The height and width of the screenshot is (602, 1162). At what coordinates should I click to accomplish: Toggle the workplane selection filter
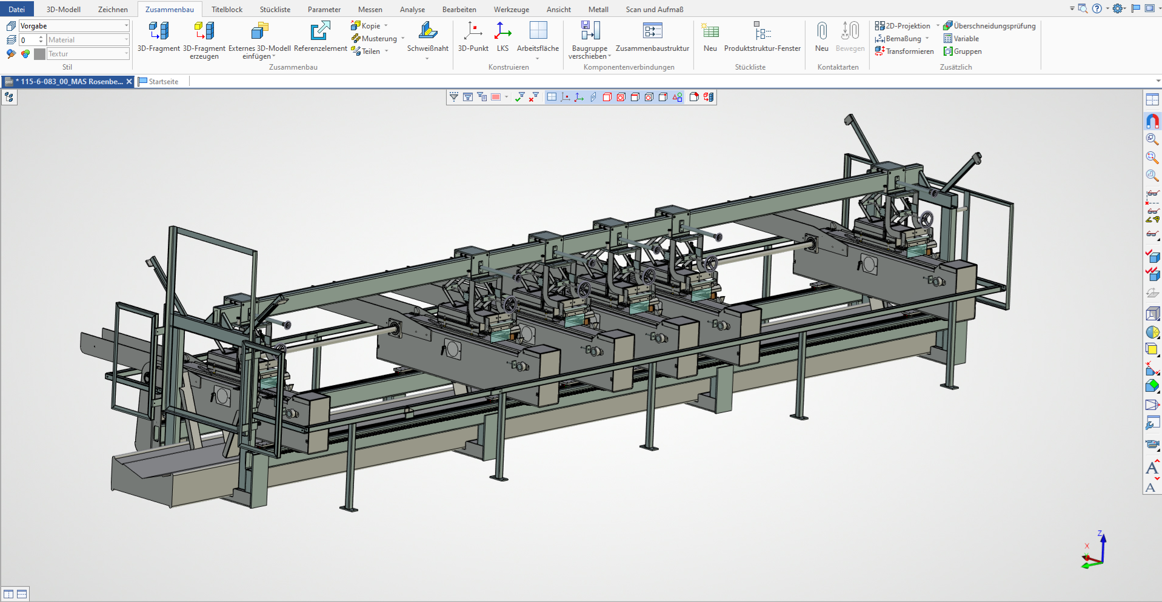552,97
